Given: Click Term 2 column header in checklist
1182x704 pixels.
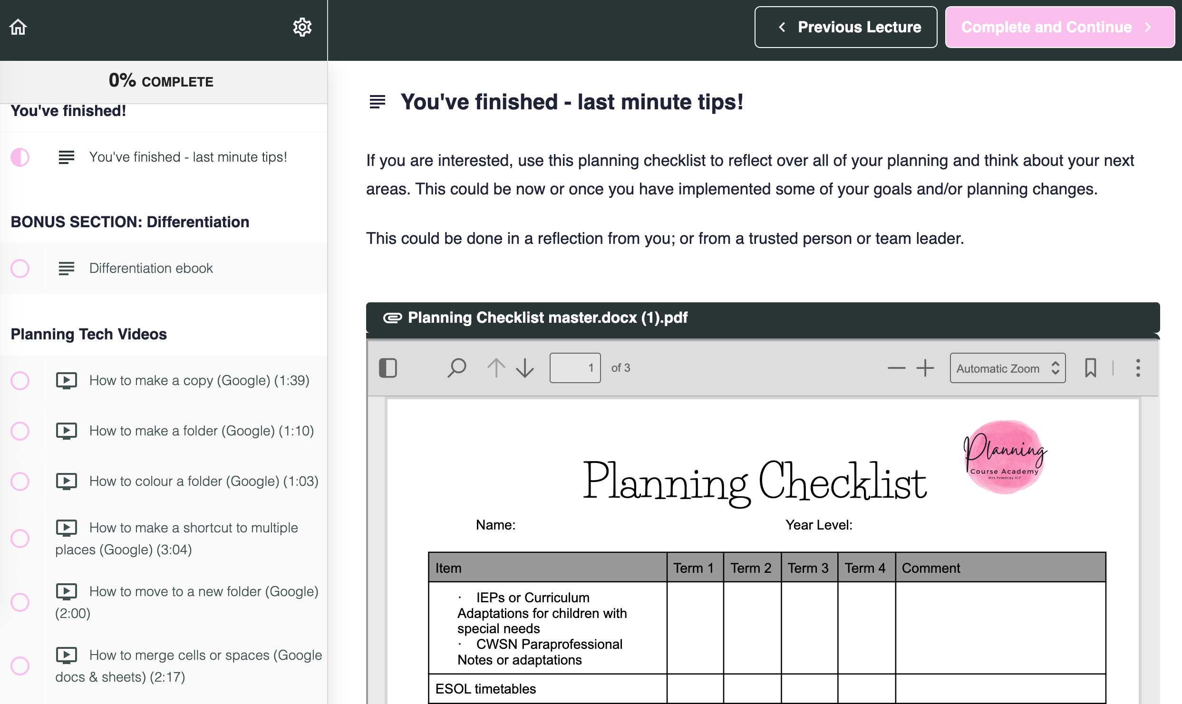Looking at the screenshot, I should 752,568.
